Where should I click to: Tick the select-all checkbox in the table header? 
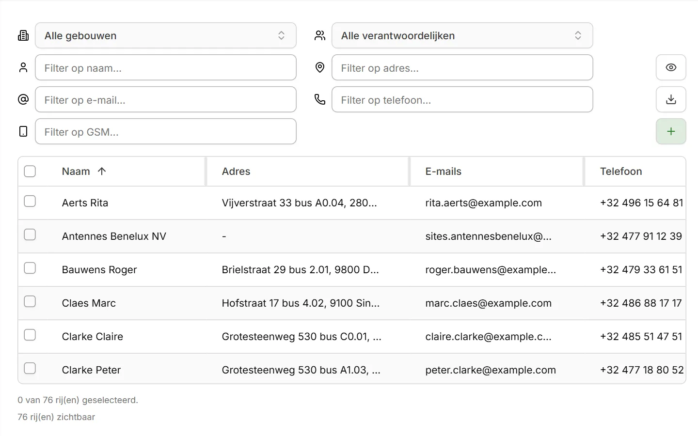30,171
